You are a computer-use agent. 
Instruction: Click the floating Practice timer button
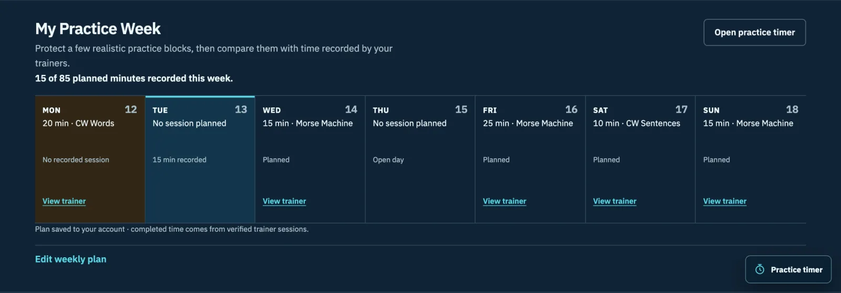(788, 269)
